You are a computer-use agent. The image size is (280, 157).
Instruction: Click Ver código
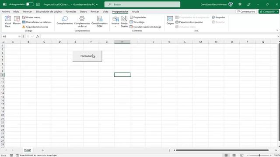pos(137,22)
